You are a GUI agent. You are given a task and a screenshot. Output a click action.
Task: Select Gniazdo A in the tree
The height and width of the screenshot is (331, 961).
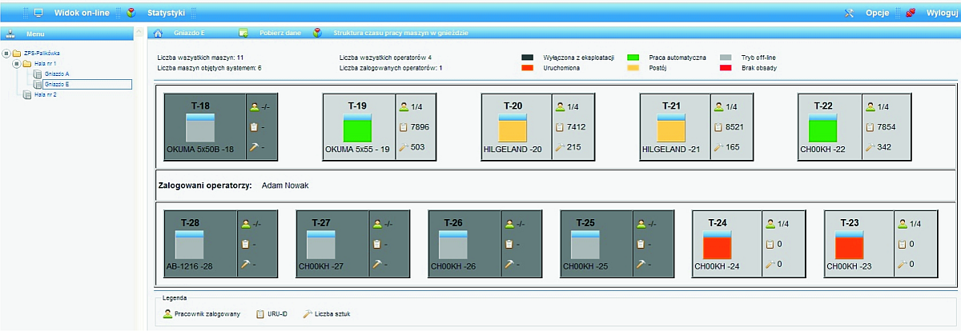[x=56, y=74]
